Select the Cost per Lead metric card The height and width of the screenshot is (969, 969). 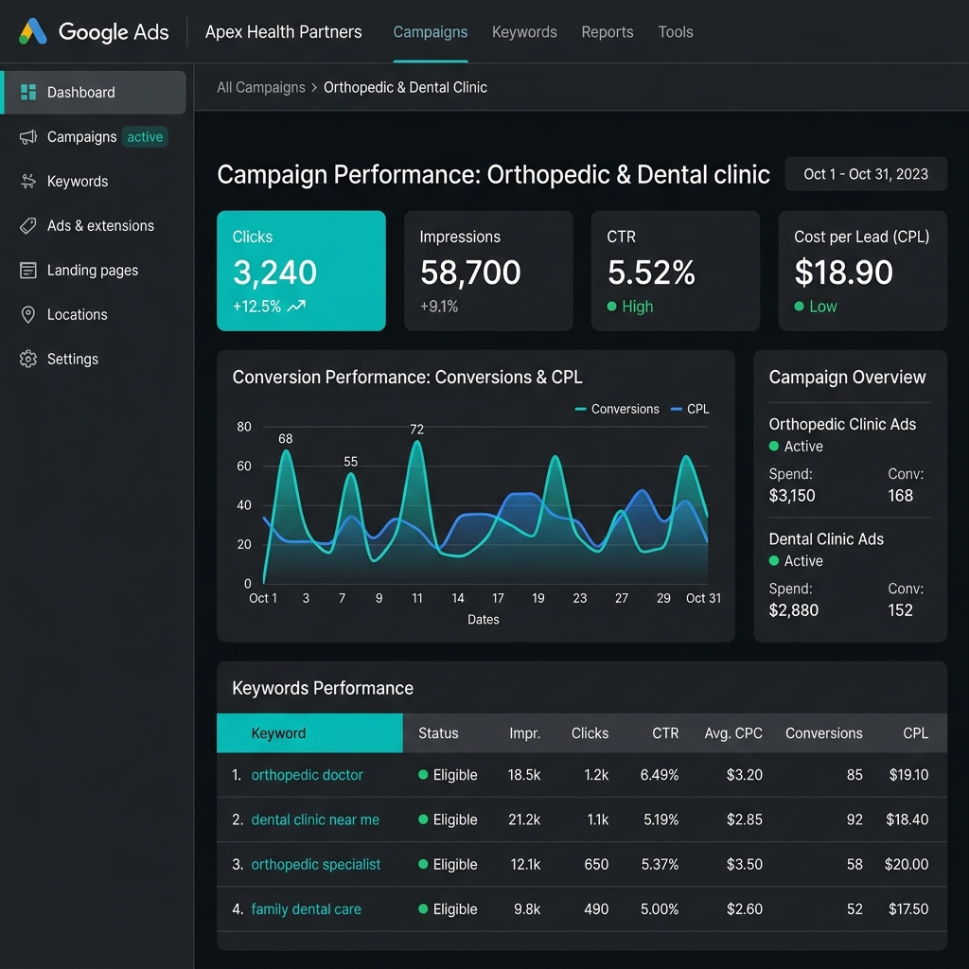pos(863,271)
